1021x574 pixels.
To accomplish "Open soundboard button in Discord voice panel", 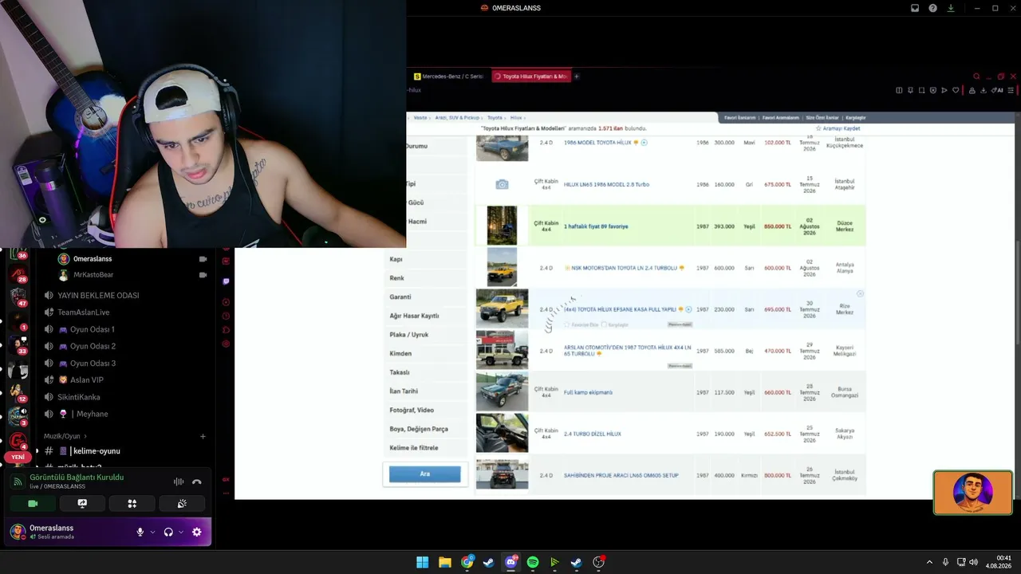I will pos(182,504).
